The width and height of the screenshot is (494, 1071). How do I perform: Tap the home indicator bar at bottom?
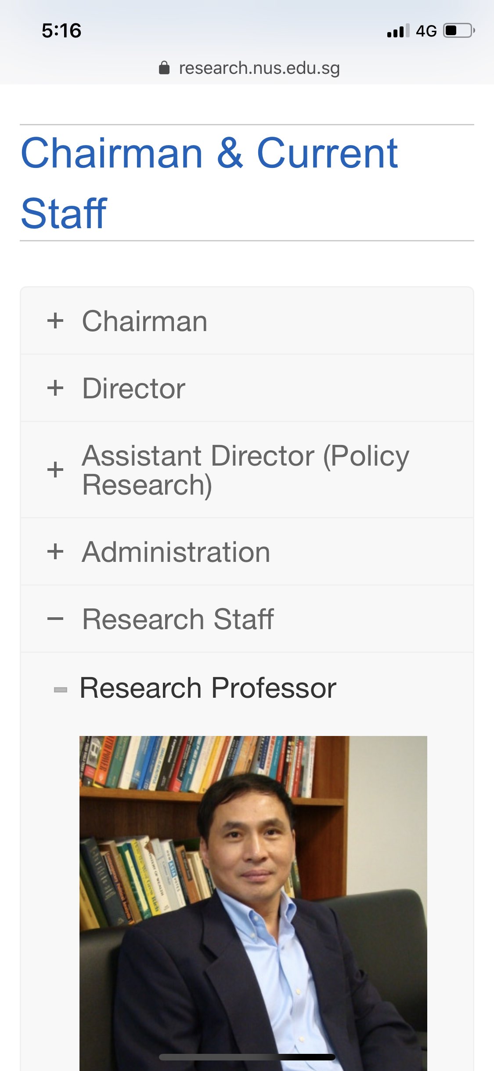tap(247, 1057)
